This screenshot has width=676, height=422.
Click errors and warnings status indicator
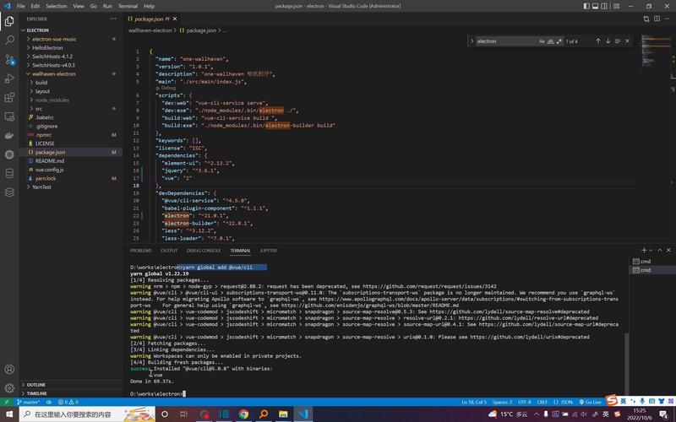point(68,402)
